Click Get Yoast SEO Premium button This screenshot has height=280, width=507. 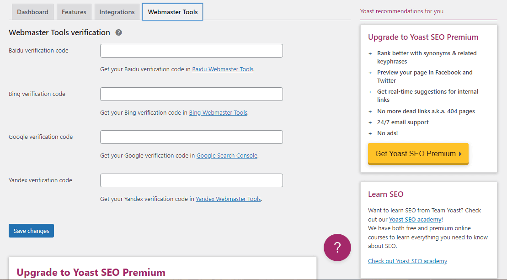click(418, 154)
